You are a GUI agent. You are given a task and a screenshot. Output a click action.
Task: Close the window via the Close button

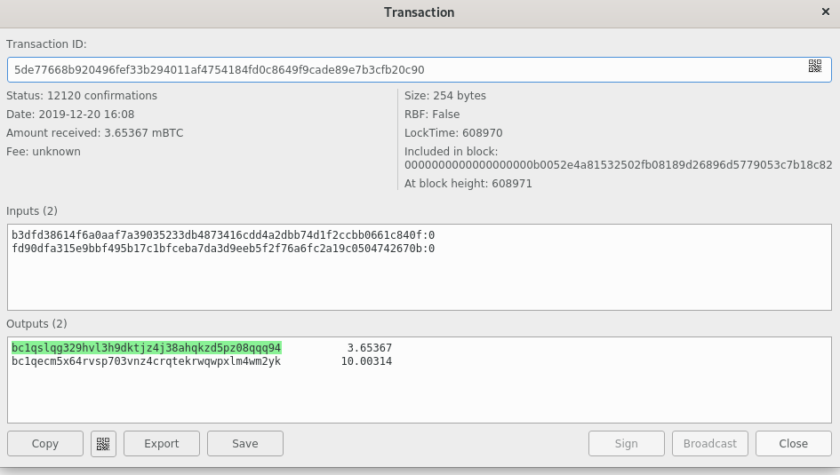pos(794,443)
